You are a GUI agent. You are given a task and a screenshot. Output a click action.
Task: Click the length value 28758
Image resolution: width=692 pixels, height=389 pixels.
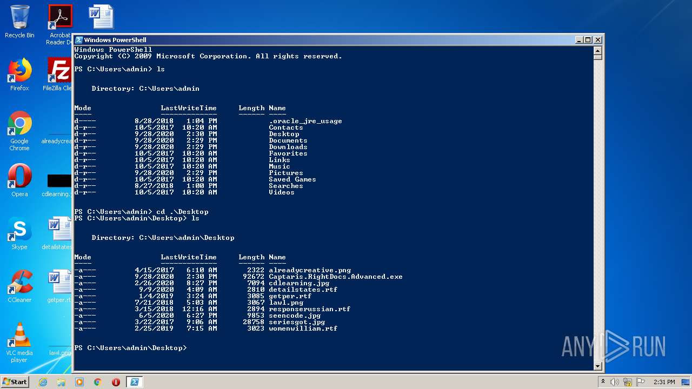[254, 322]
